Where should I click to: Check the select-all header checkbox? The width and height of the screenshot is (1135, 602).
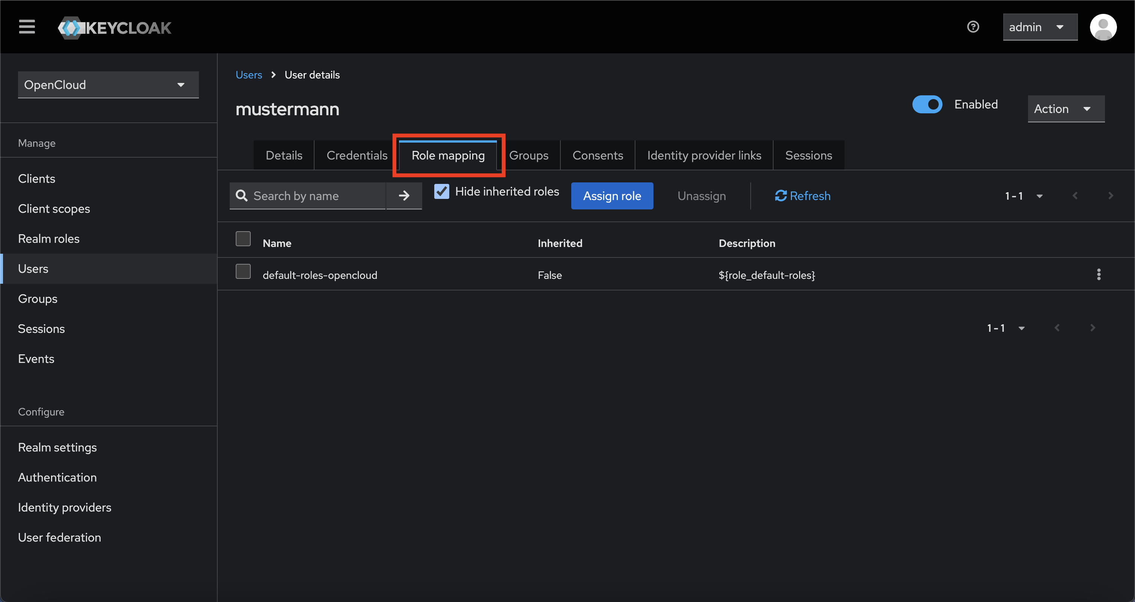click(x=243, y=239)
